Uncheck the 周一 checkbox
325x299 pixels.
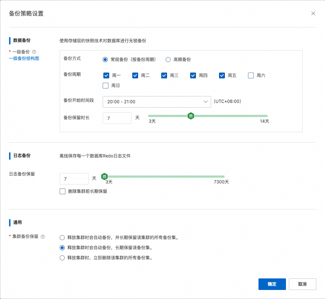pyautogui.click(x=106, y=75)
